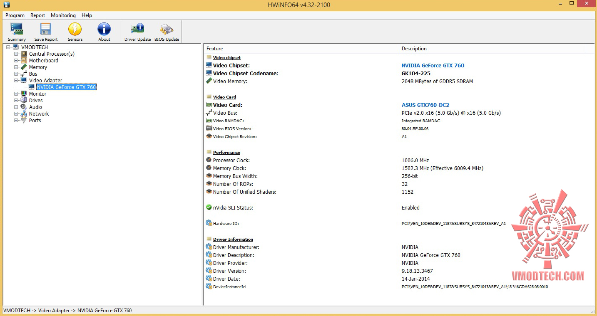The image size is (597, 316).
Task: Collapse the VMODTECH root node
Action: point(8,47)
